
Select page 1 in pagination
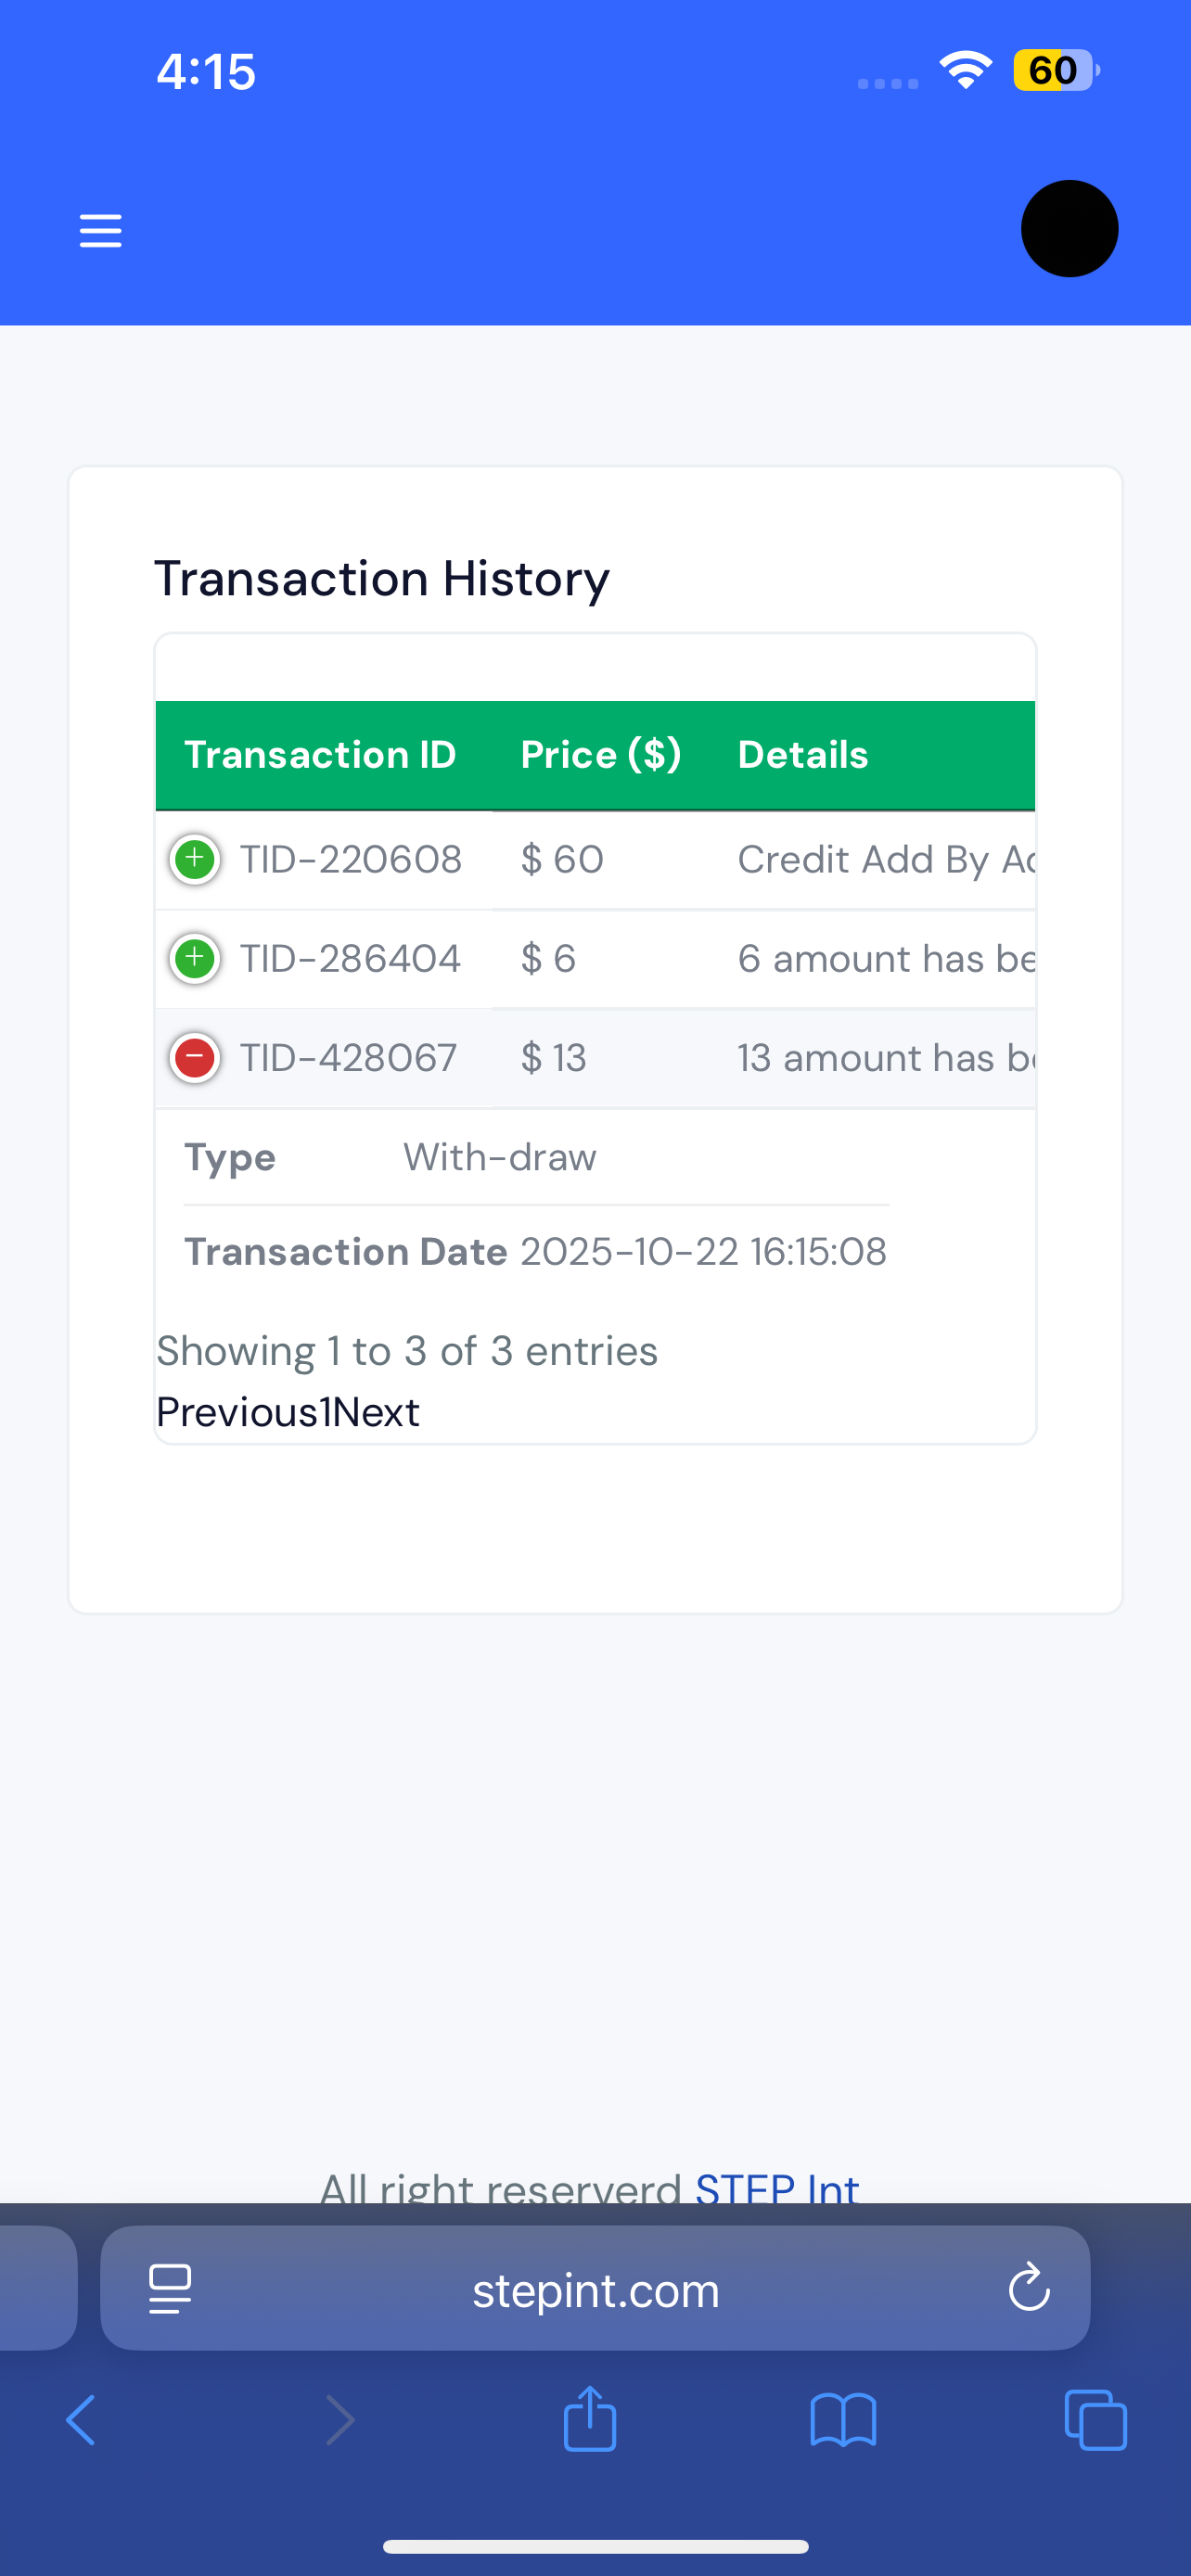point(325,1412)
